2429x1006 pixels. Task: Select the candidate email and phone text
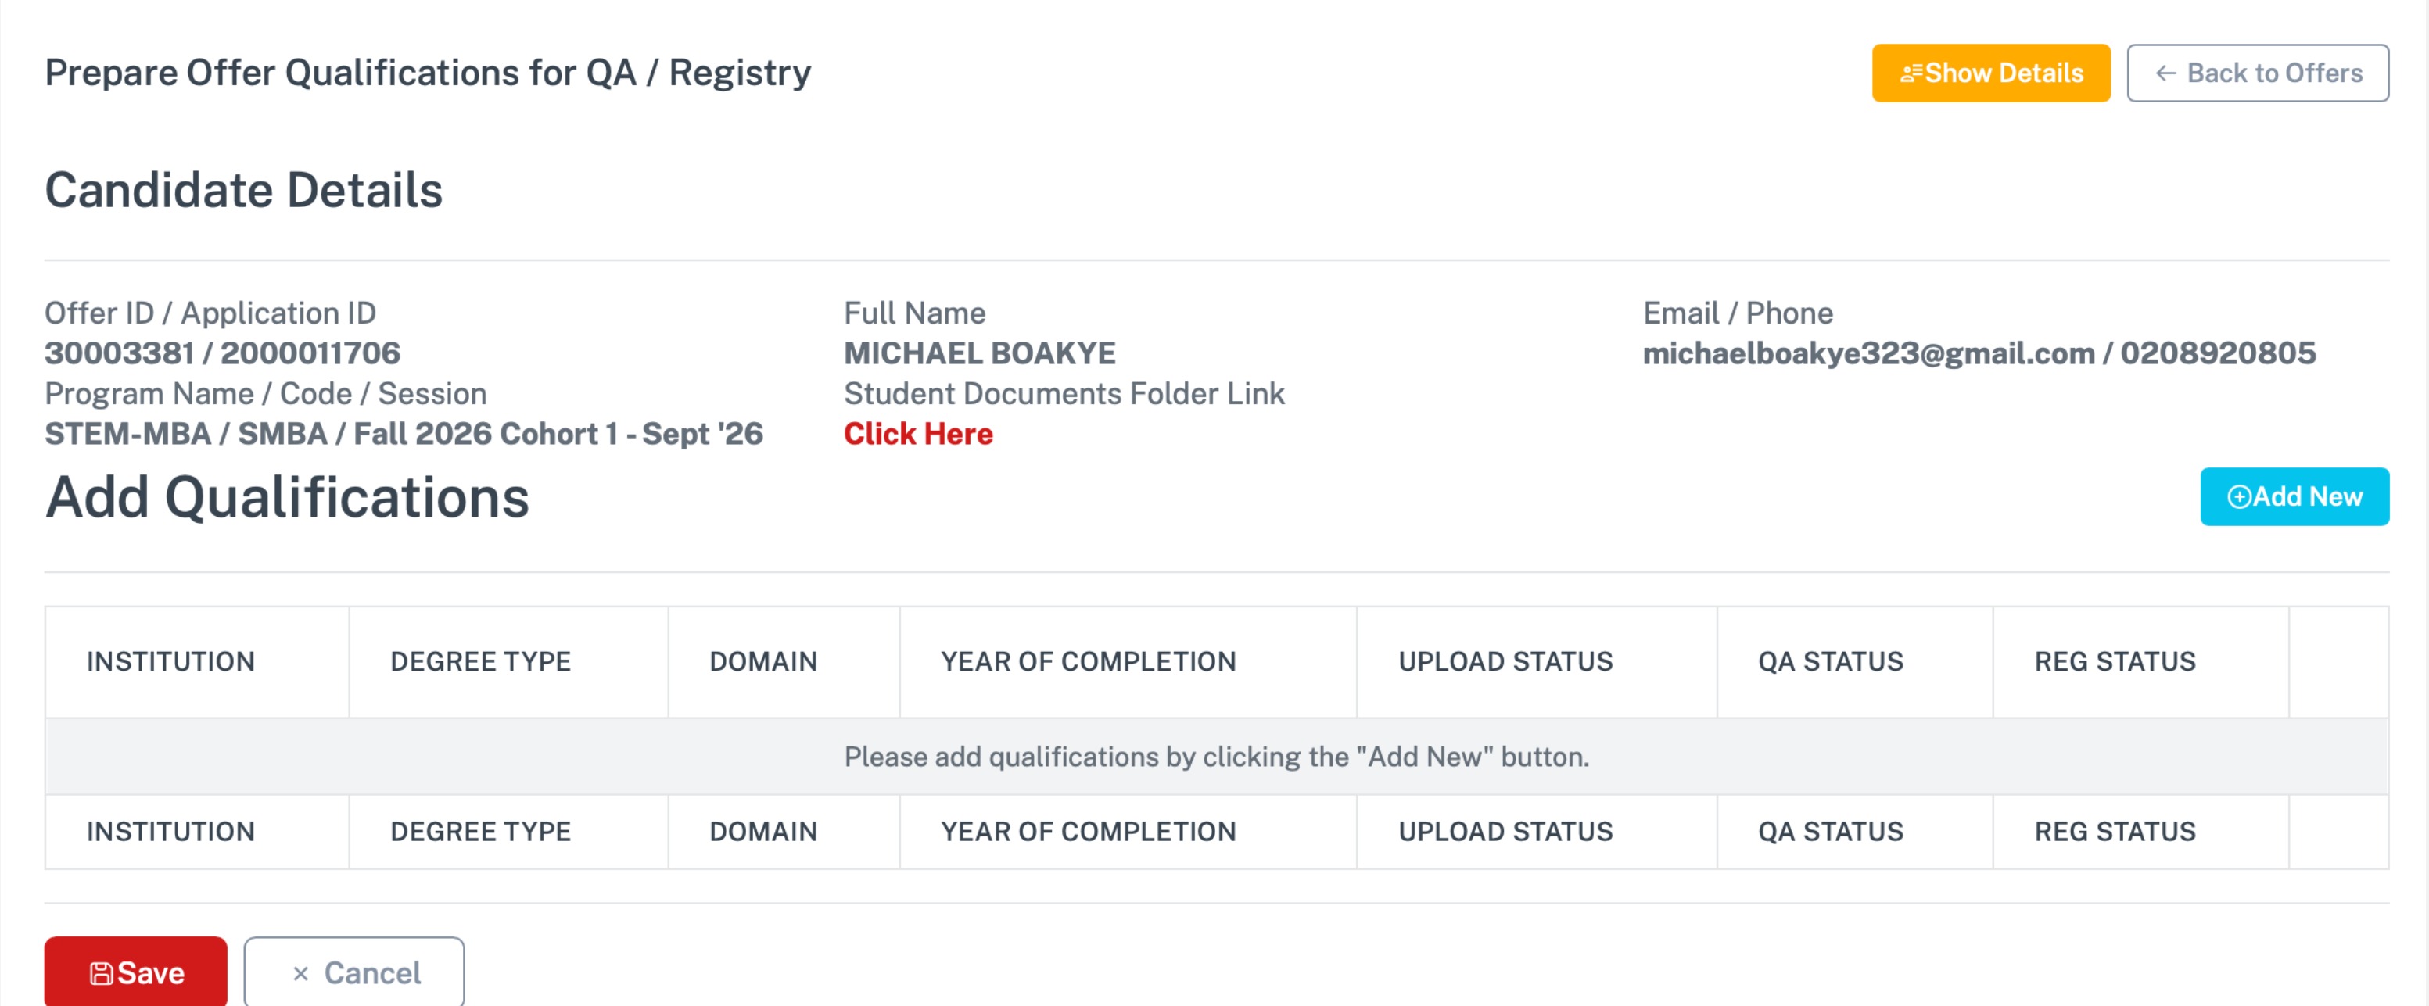tap(1979, 353)
